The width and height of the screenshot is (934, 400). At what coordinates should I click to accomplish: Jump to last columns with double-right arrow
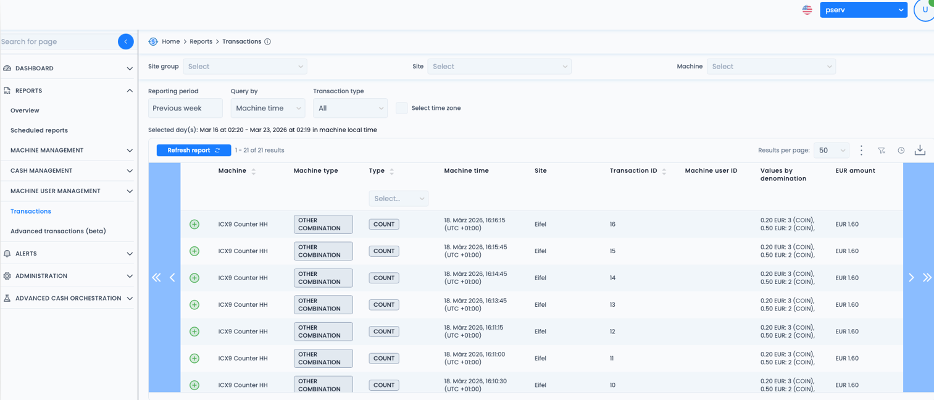(x=927, y=278)
